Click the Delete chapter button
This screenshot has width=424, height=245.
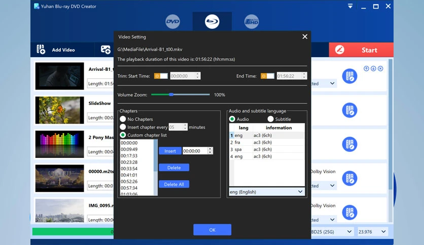tap(174, 168)
